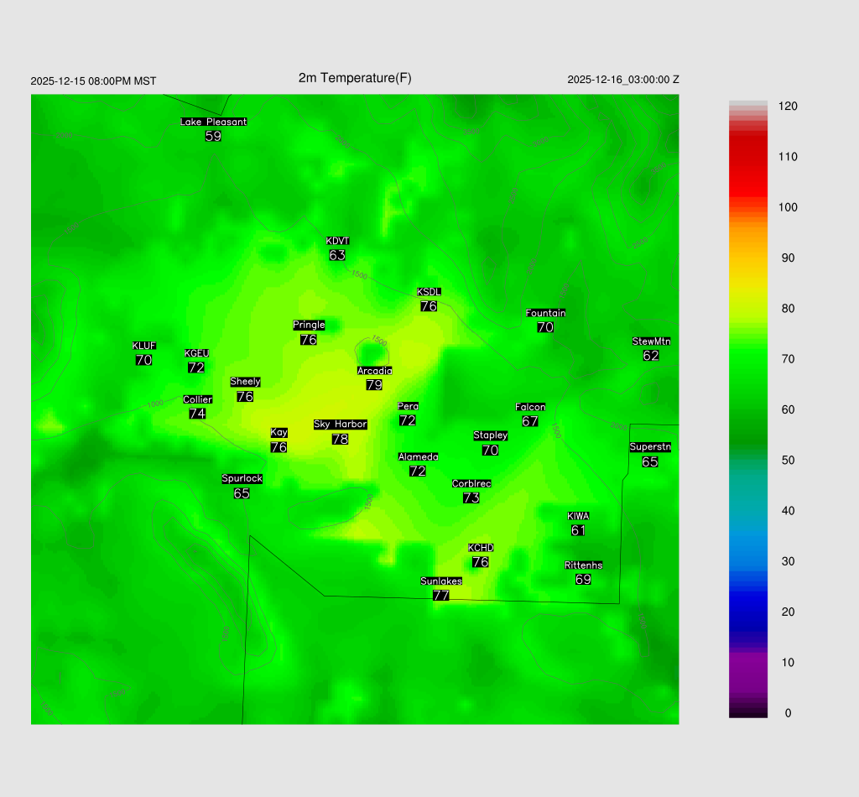
Task: Click the Pringle station label
Action: [x=308, y=325]
